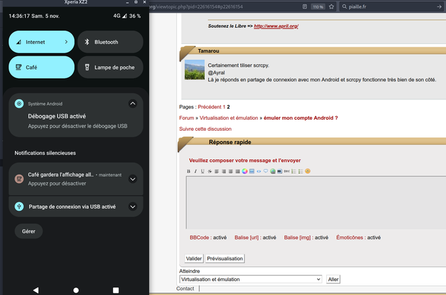This screenshot has height=295, width=446.
Task: Insert ordered list in reply toolbar
Action: coord(294,171)
